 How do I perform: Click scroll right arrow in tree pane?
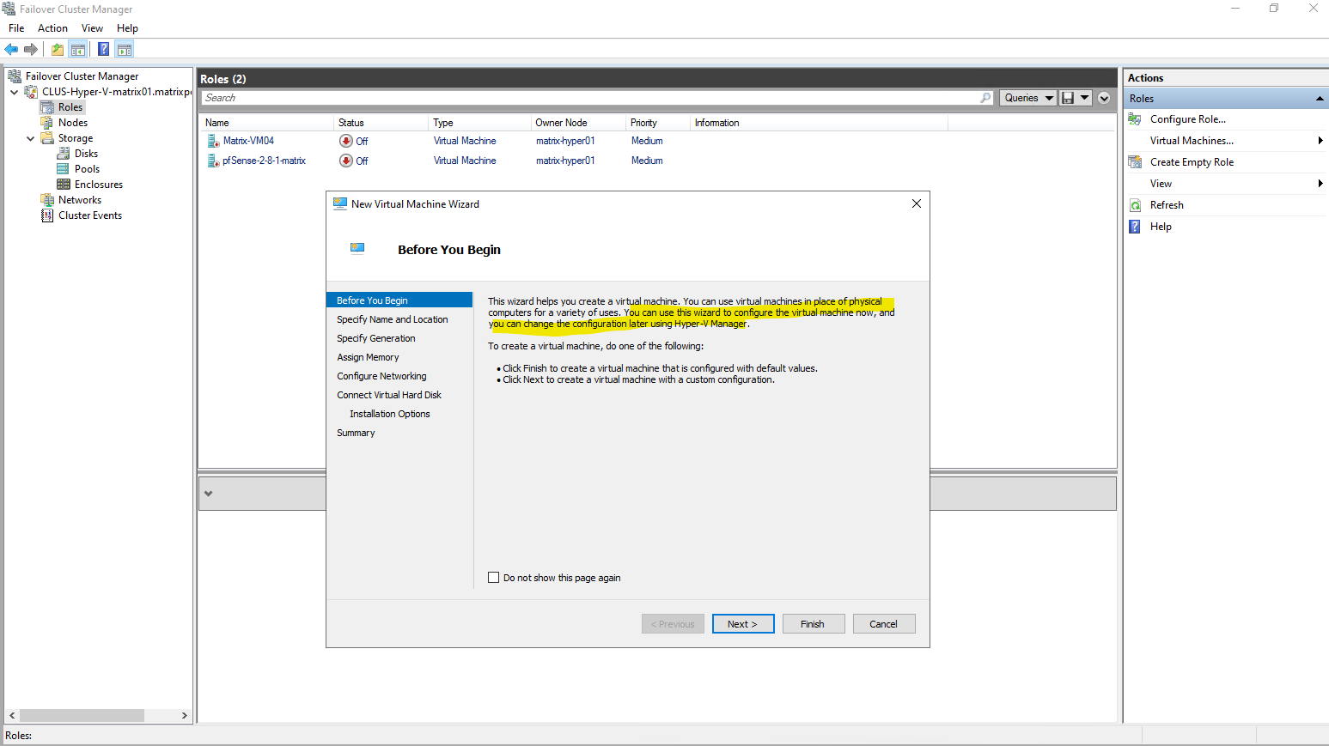(x=184, y=715)
